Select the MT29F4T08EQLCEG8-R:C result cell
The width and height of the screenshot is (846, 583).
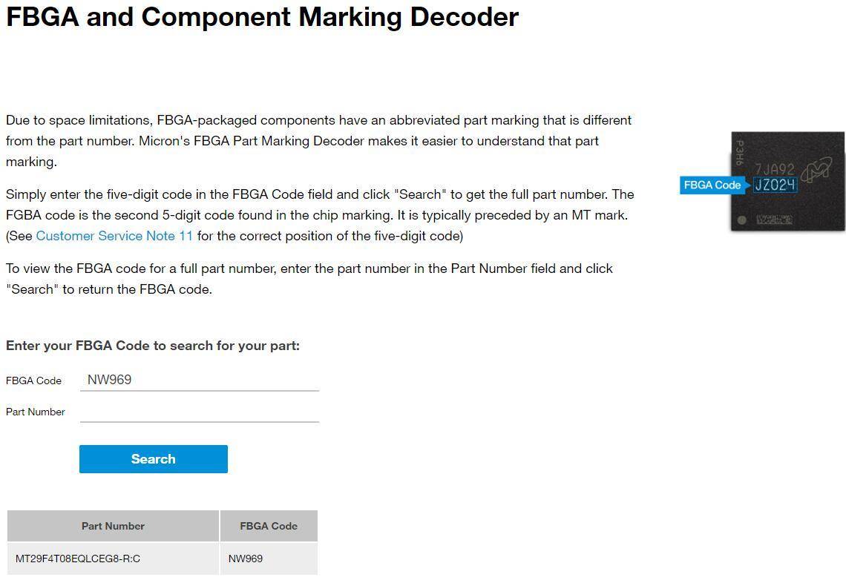[78, 559]
